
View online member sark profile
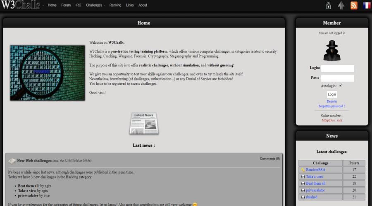coord(339,120)
